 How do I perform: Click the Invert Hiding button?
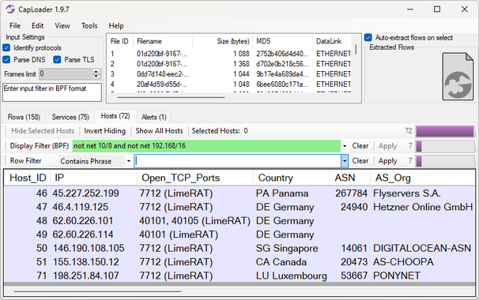105,131
